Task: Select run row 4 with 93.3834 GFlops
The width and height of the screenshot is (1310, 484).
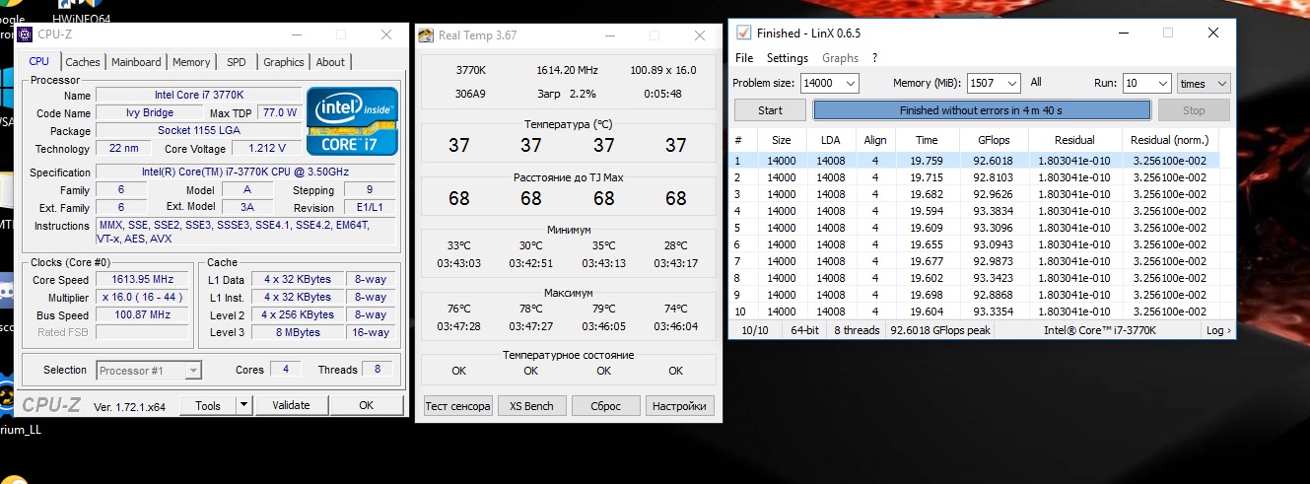Action: tap(976, 211)
